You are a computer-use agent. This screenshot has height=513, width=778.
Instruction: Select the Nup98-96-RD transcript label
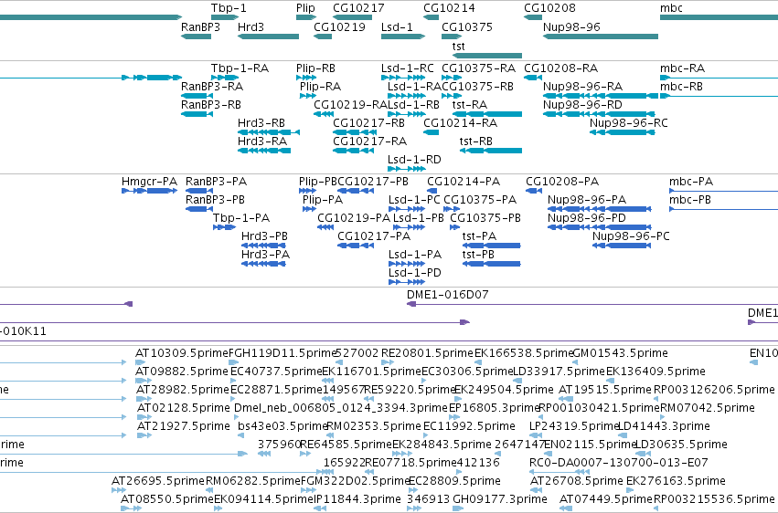[x=582, y=104]
